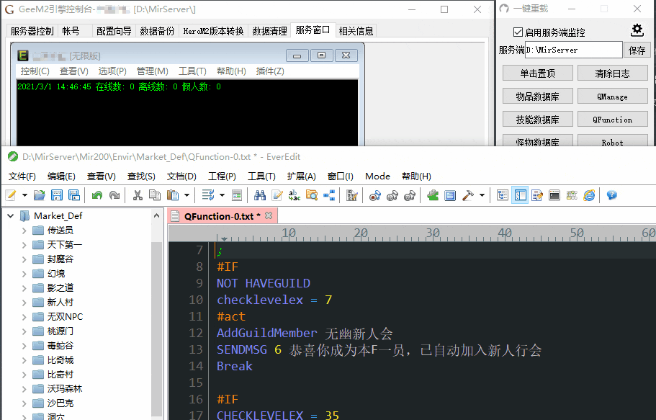This screenshot has height=420, width=656.
Task: Click the Find binoculars icon
Action: pos(260,195)
